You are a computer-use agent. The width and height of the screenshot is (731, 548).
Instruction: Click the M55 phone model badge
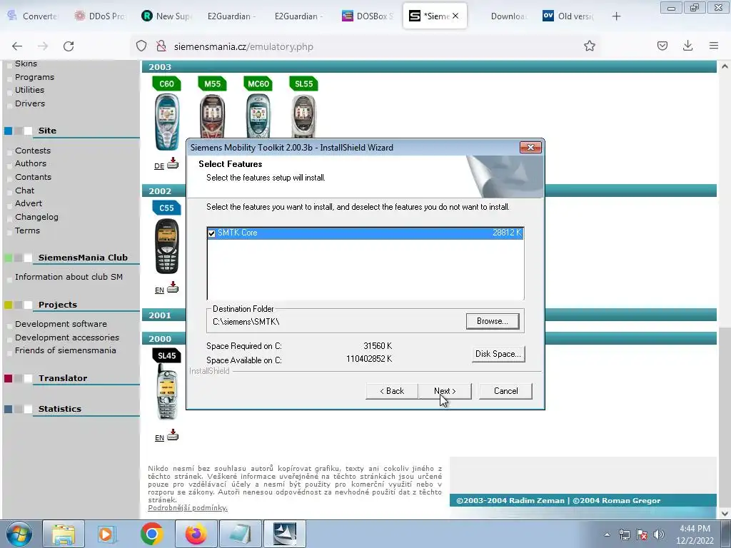(212, 84)
